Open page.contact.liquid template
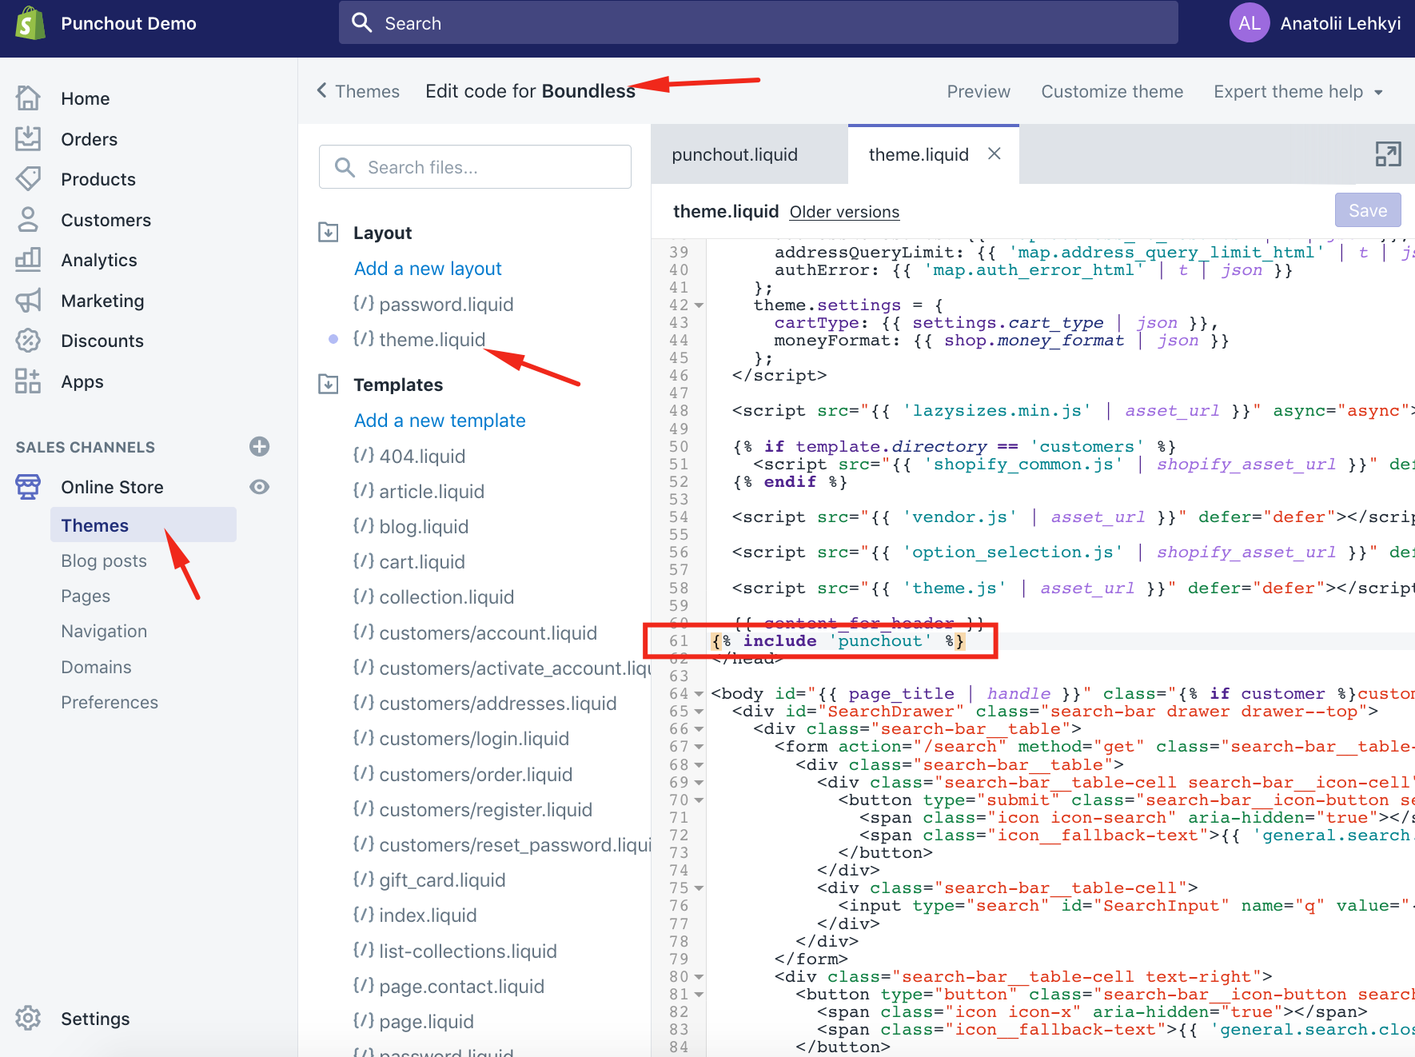The width and height of the screenshot is (1415, 1057). (448, 987)
